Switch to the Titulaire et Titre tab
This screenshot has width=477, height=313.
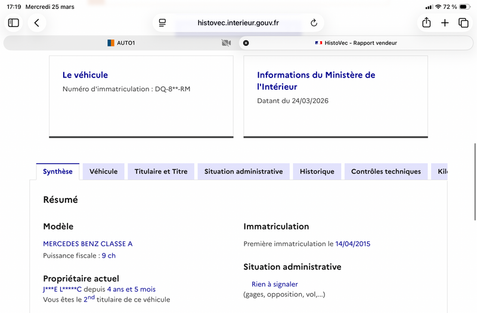[161, 172]
